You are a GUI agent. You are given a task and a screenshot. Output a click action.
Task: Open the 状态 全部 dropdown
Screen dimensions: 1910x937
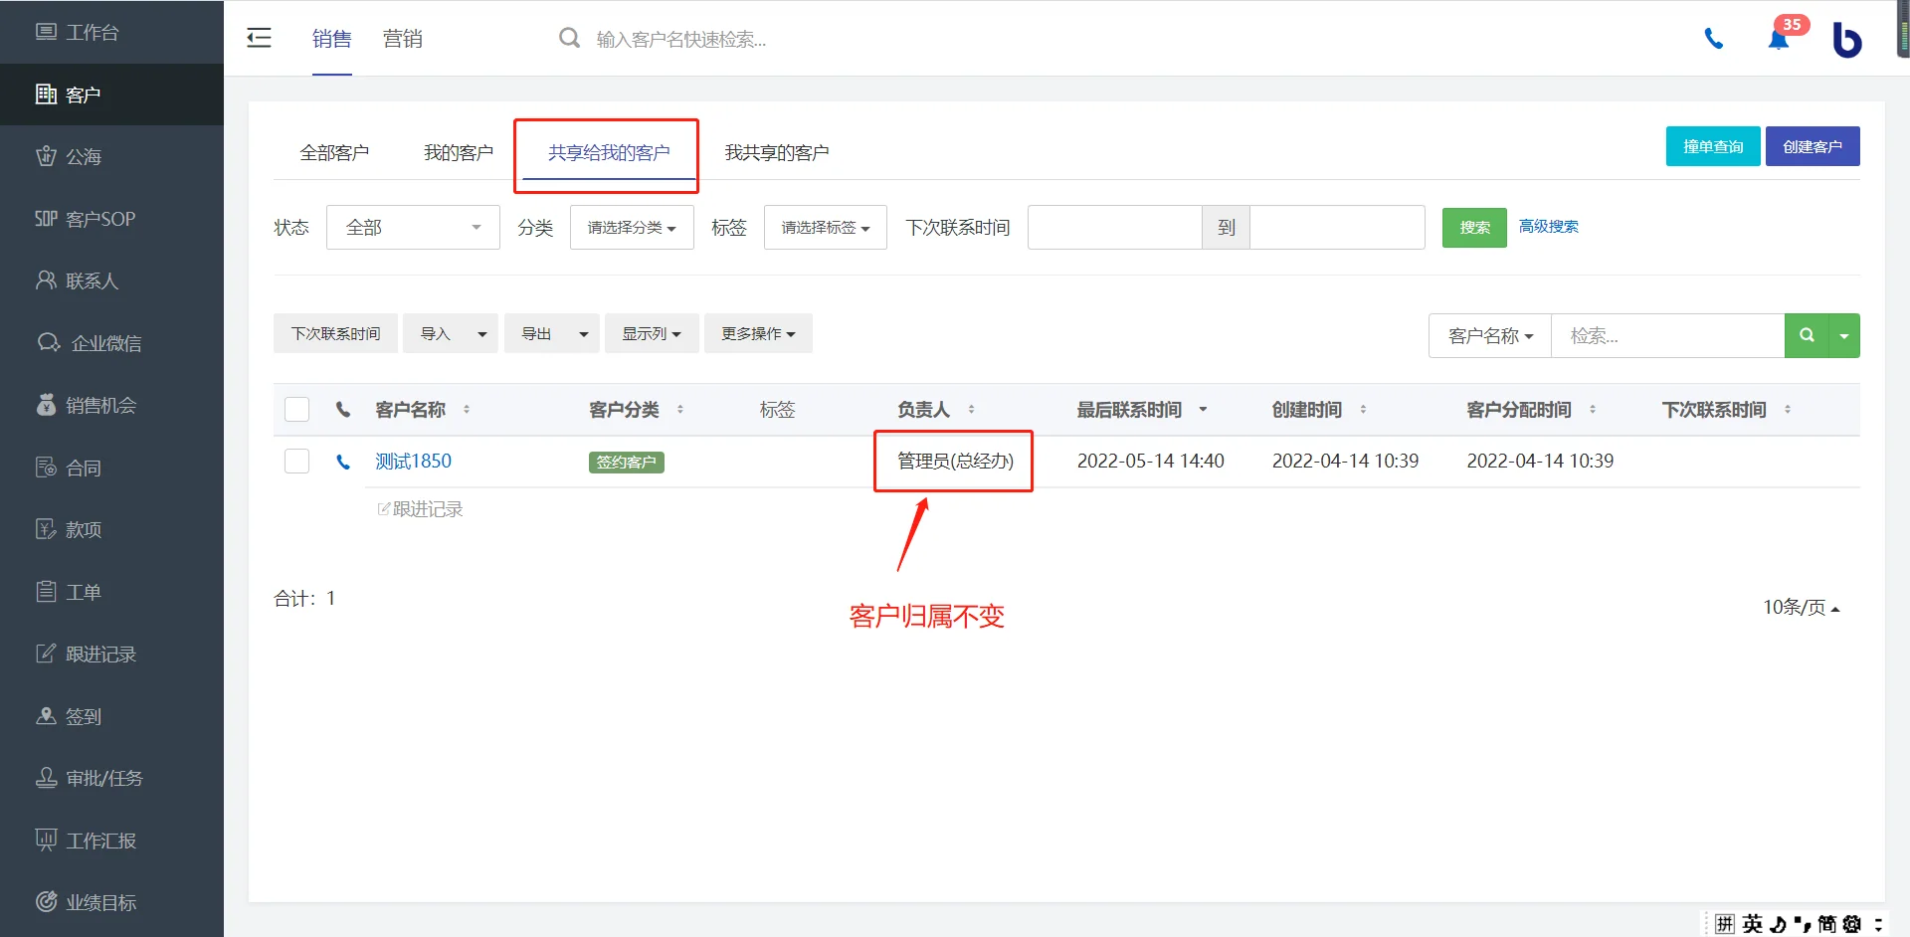click(413, 227)
